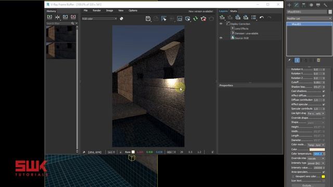This screenshot has width=333, height=187.
Task: Open the pixel sample size 1x1 dropdown
Action: click(111, 152)
